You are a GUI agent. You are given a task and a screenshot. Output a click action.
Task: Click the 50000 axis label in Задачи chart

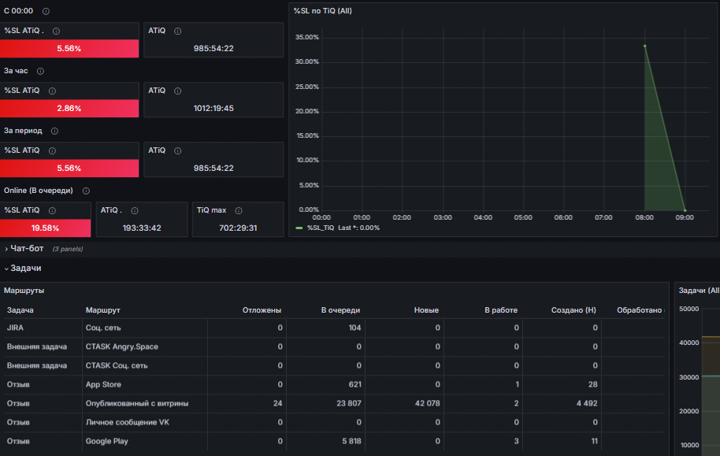tap(688, 309)
